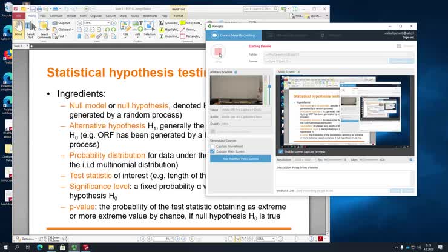Select the Highlight text tool
Image resolution: width=448 pixels, height=252 pixels.
pyautogui.click(x=168, y=30)
